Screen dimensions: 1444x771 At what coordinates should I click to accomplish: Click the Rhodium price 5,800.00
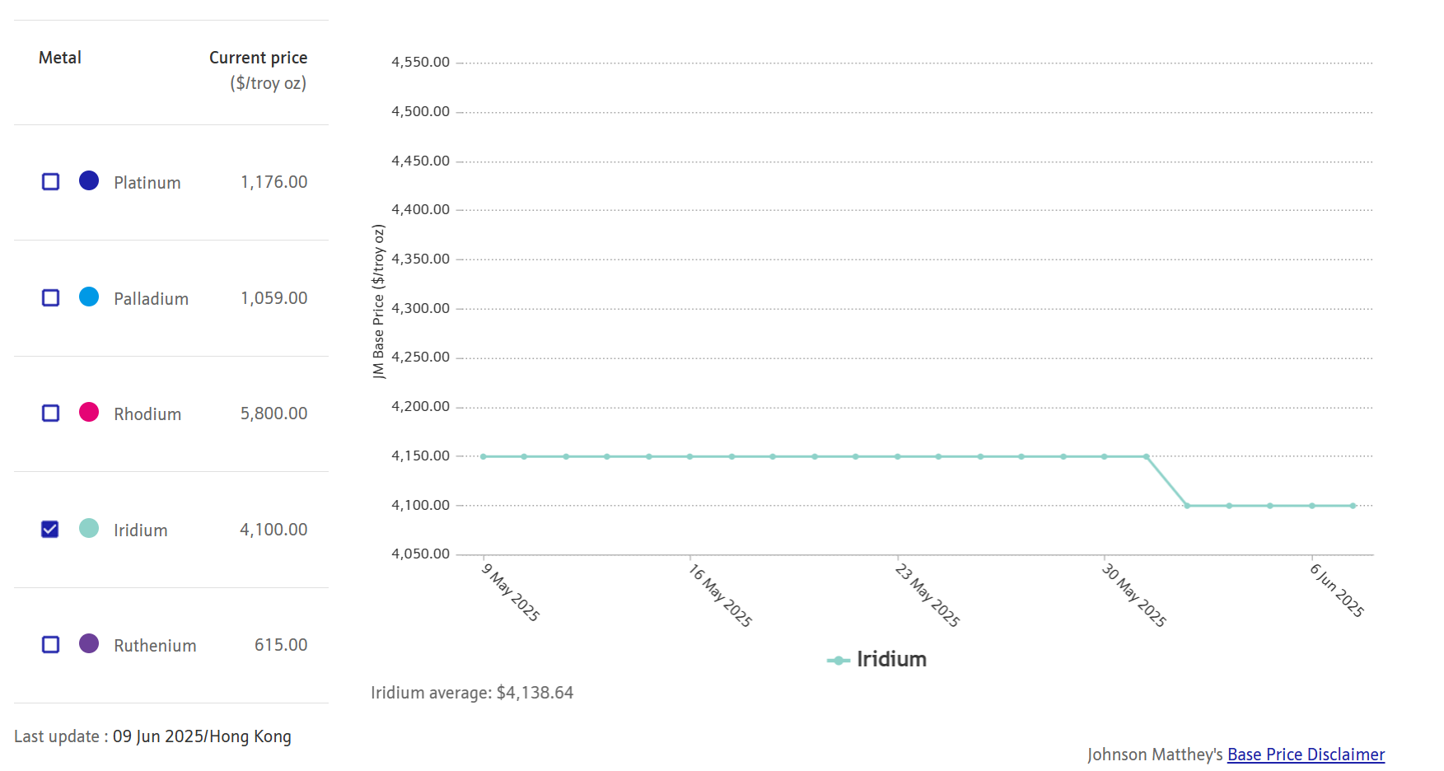click(273, 414)
